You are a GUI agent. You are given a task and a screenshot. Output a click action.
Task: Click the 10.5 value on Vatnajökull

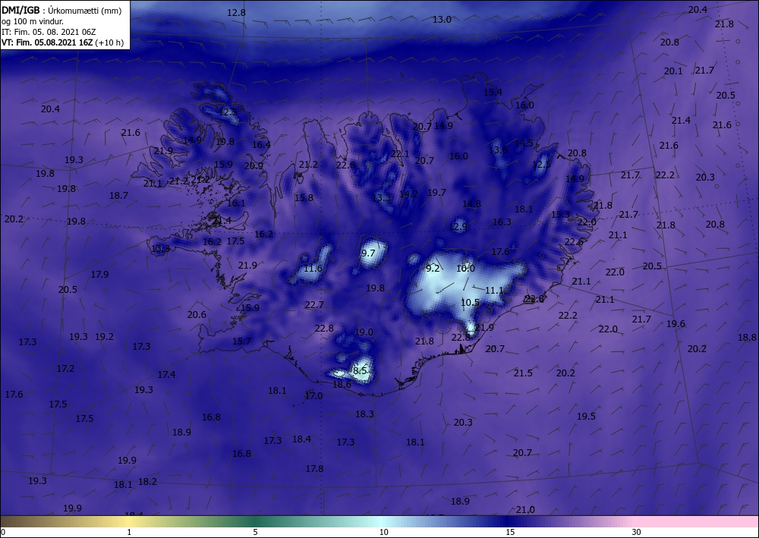point(470,302)
